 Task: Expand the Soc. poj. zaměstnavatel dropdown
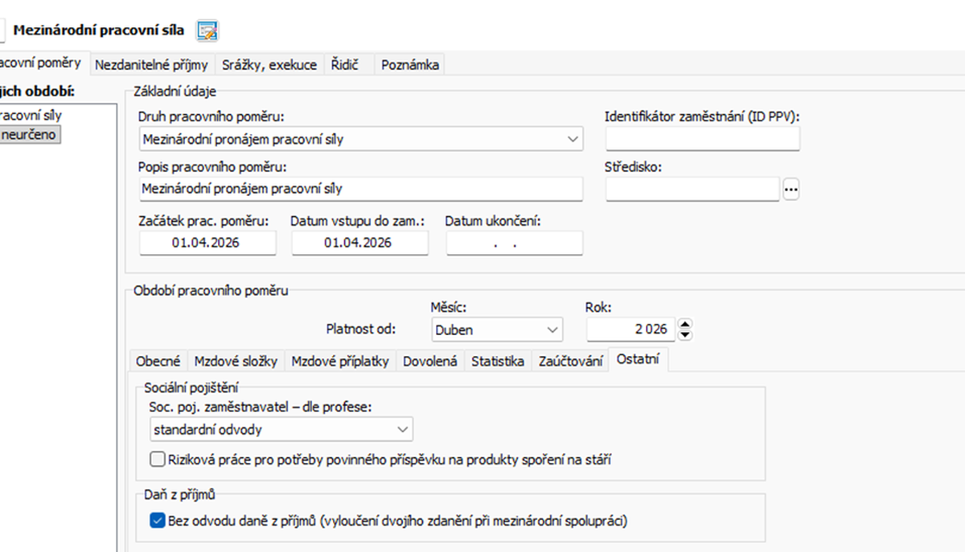(x=403, y=430)
